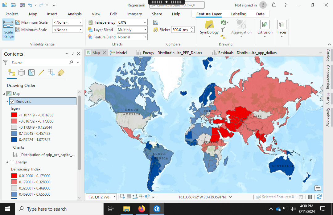This screenshot has width=333, height=215.
Task: Open the Layer Blend dropdown
Action: [x=132, y=30]
